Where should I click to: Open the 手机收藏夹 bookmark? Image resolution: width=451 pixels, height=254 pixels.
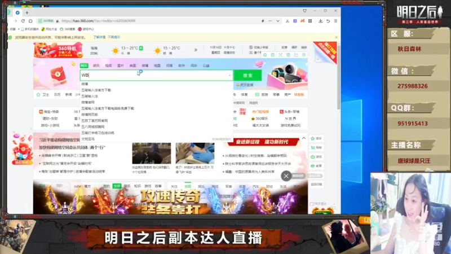click(30, 29)
